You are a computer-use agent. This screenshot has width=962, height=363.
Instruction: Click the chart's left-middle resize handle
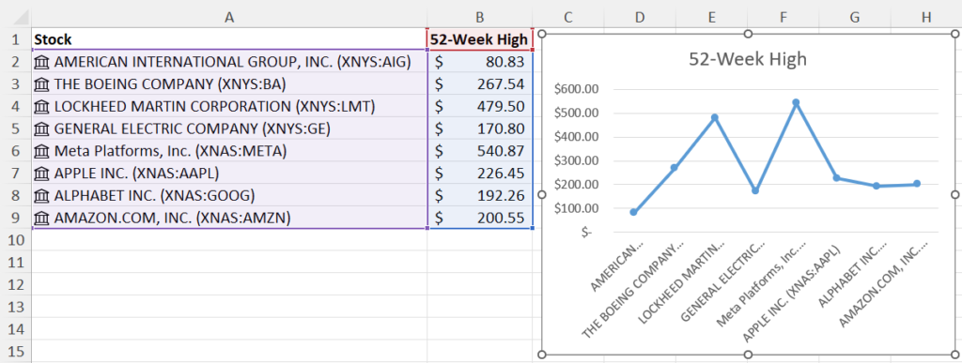coord(541,194)
